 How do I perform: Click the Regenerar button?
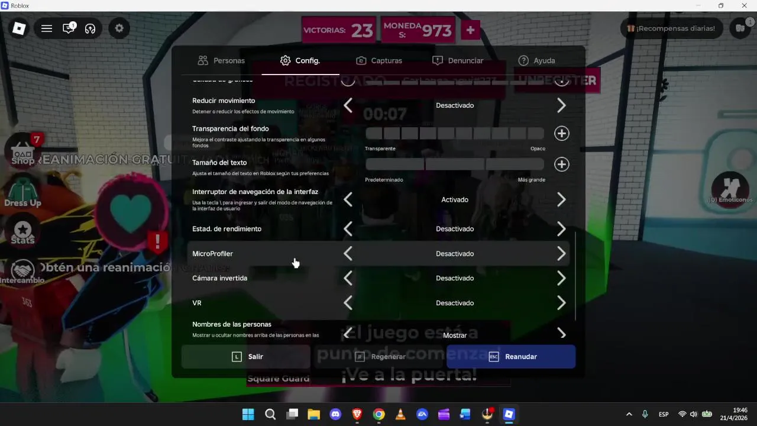click(x=379, y=357)
